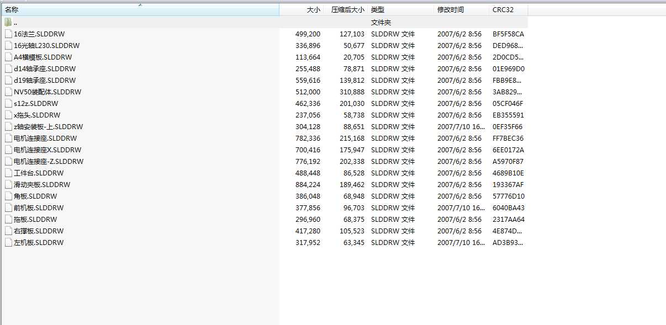Click the size value 499,200

point(308,34)
